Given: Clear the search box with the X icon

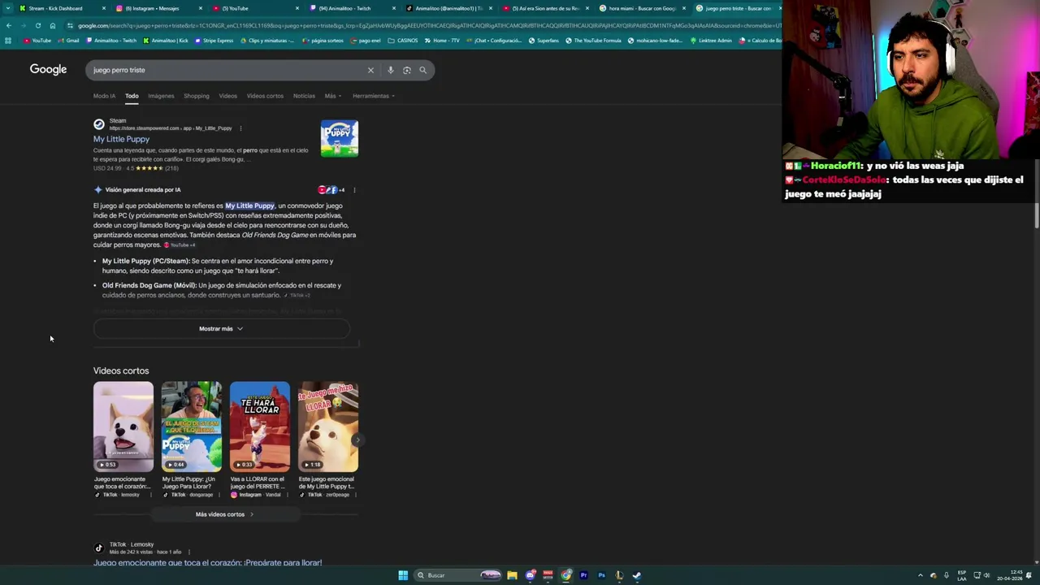Looking at the screenshot, I should click(370, 70).
